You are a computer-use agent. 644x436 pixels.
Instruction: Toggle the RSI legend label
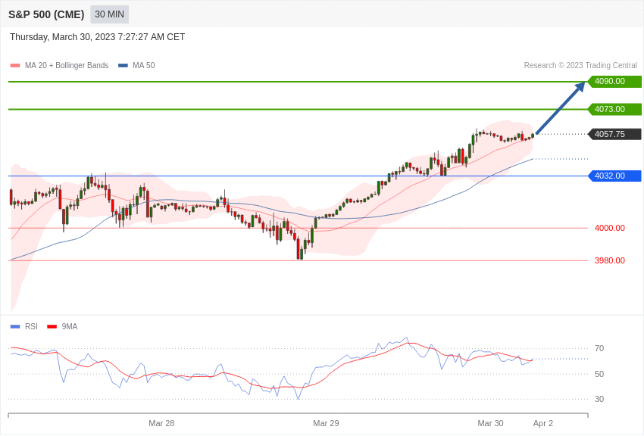point(31,327)
